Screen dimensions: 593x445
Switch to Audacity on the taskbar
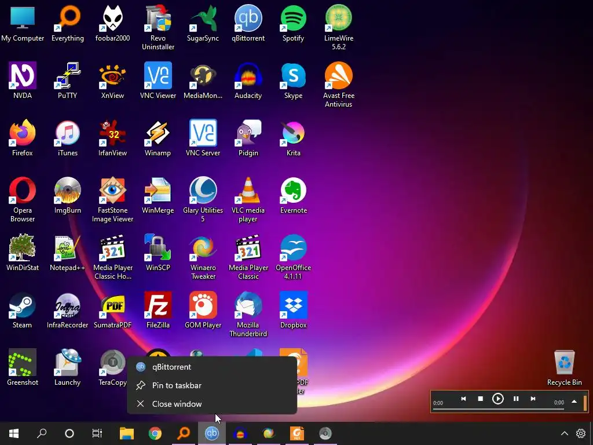point(240,433)
